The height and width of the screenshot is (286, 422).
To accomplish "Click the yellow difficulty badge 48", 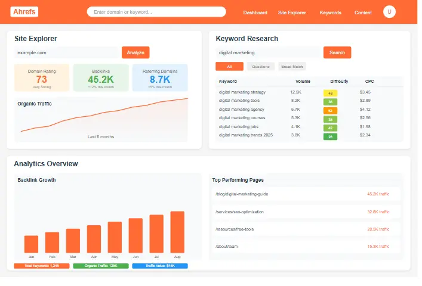I will (330, 93).
